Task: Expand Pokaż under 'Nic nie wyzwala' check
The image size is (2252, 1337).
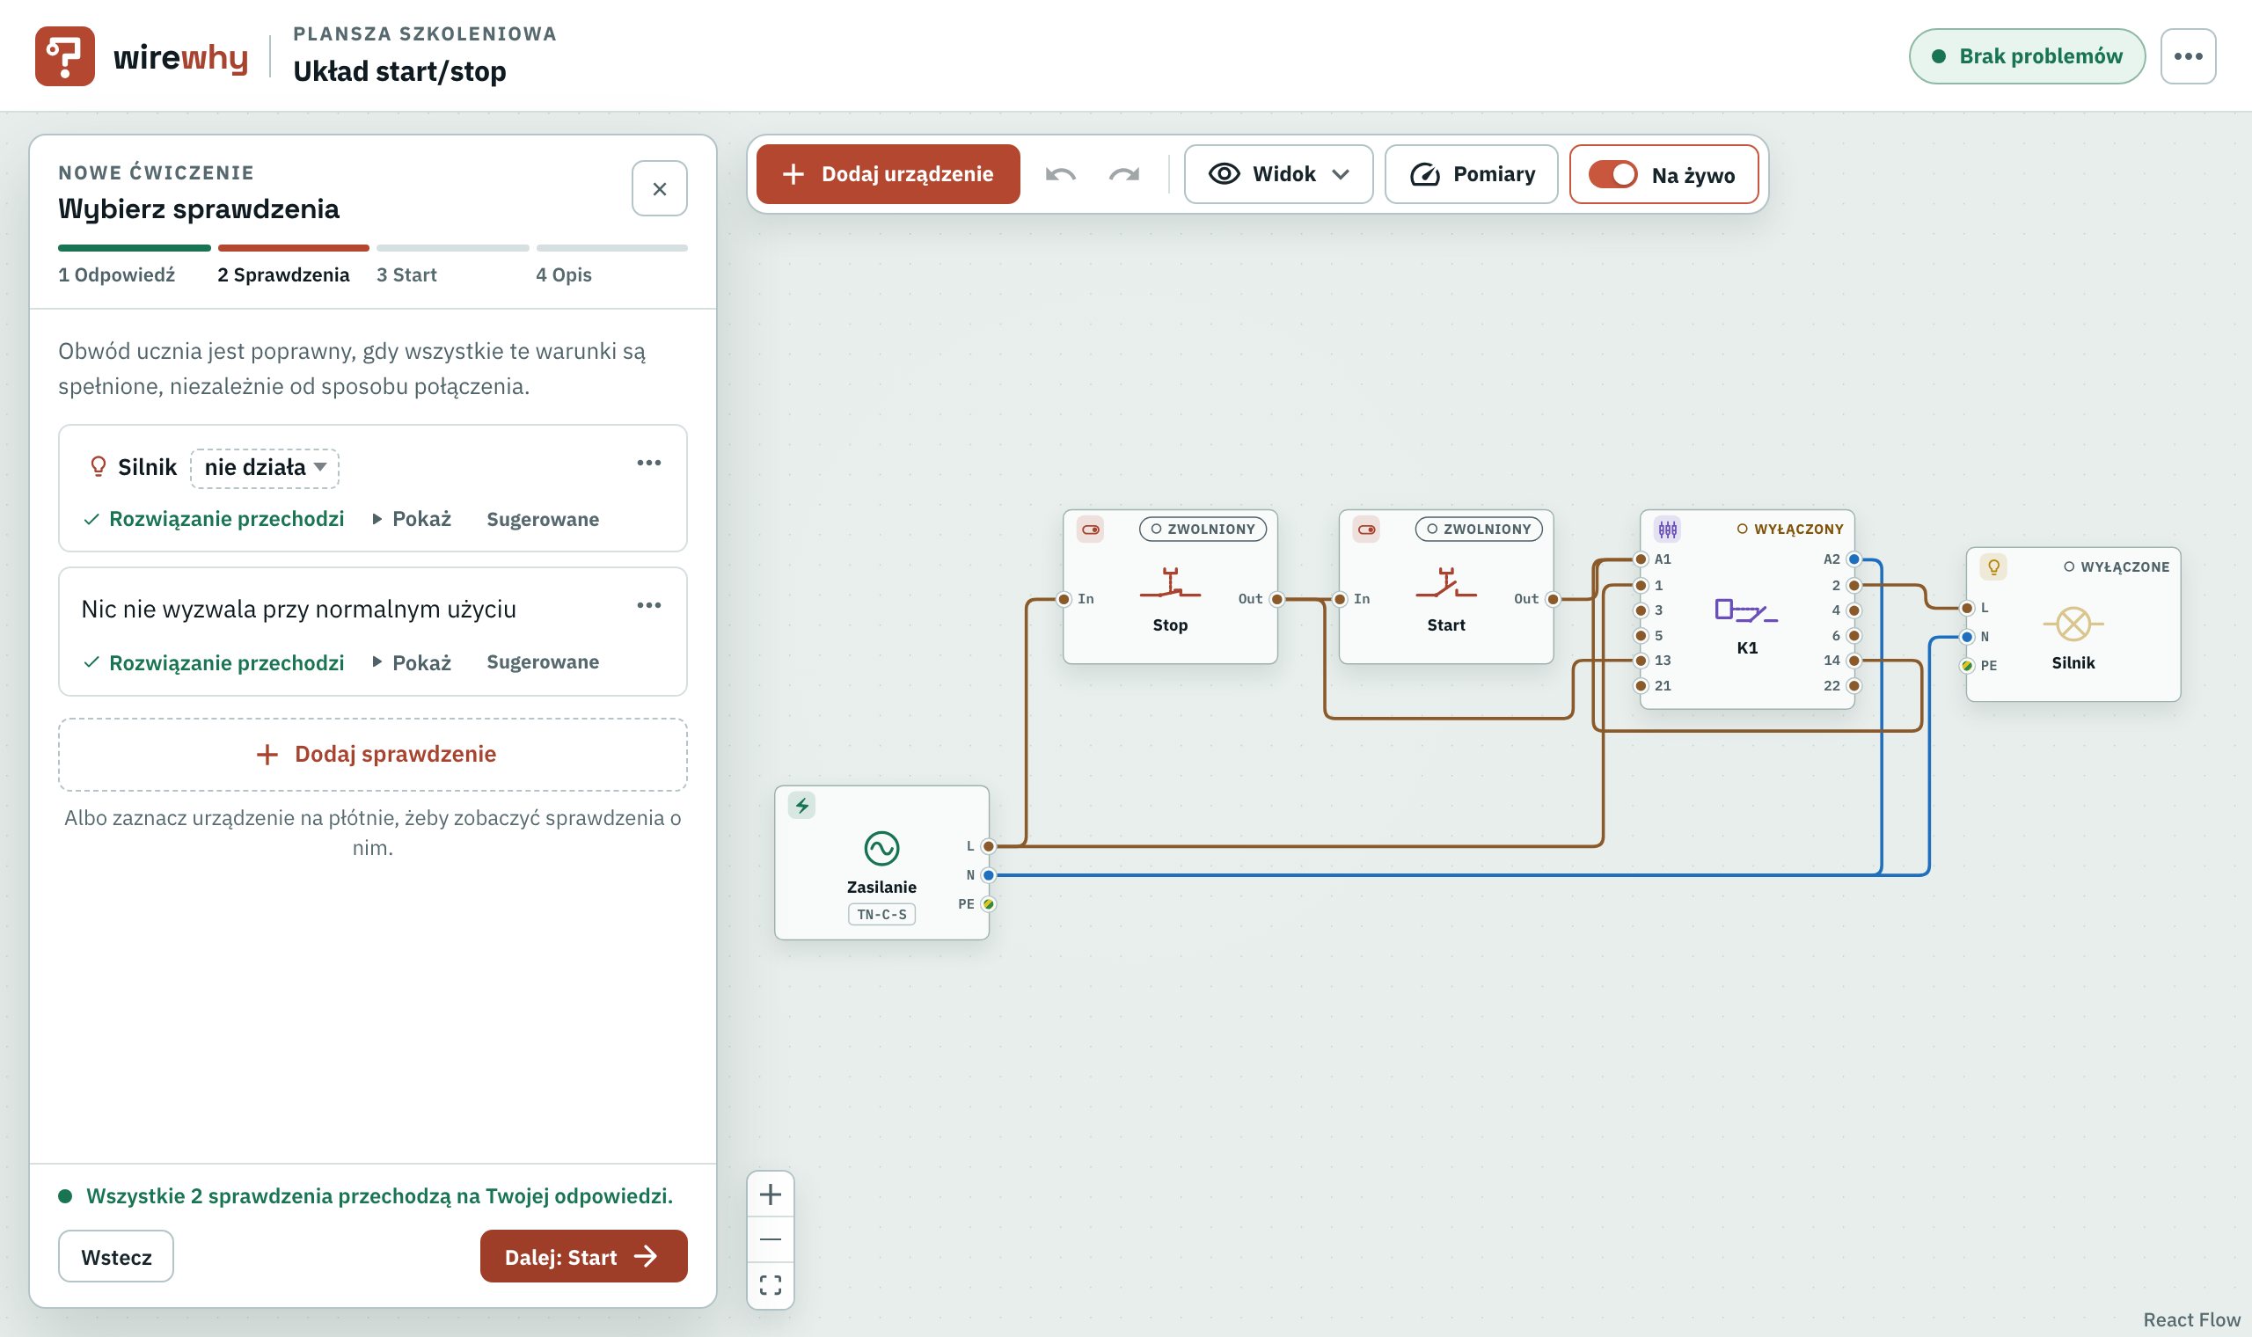Action: tap(412, 662)
